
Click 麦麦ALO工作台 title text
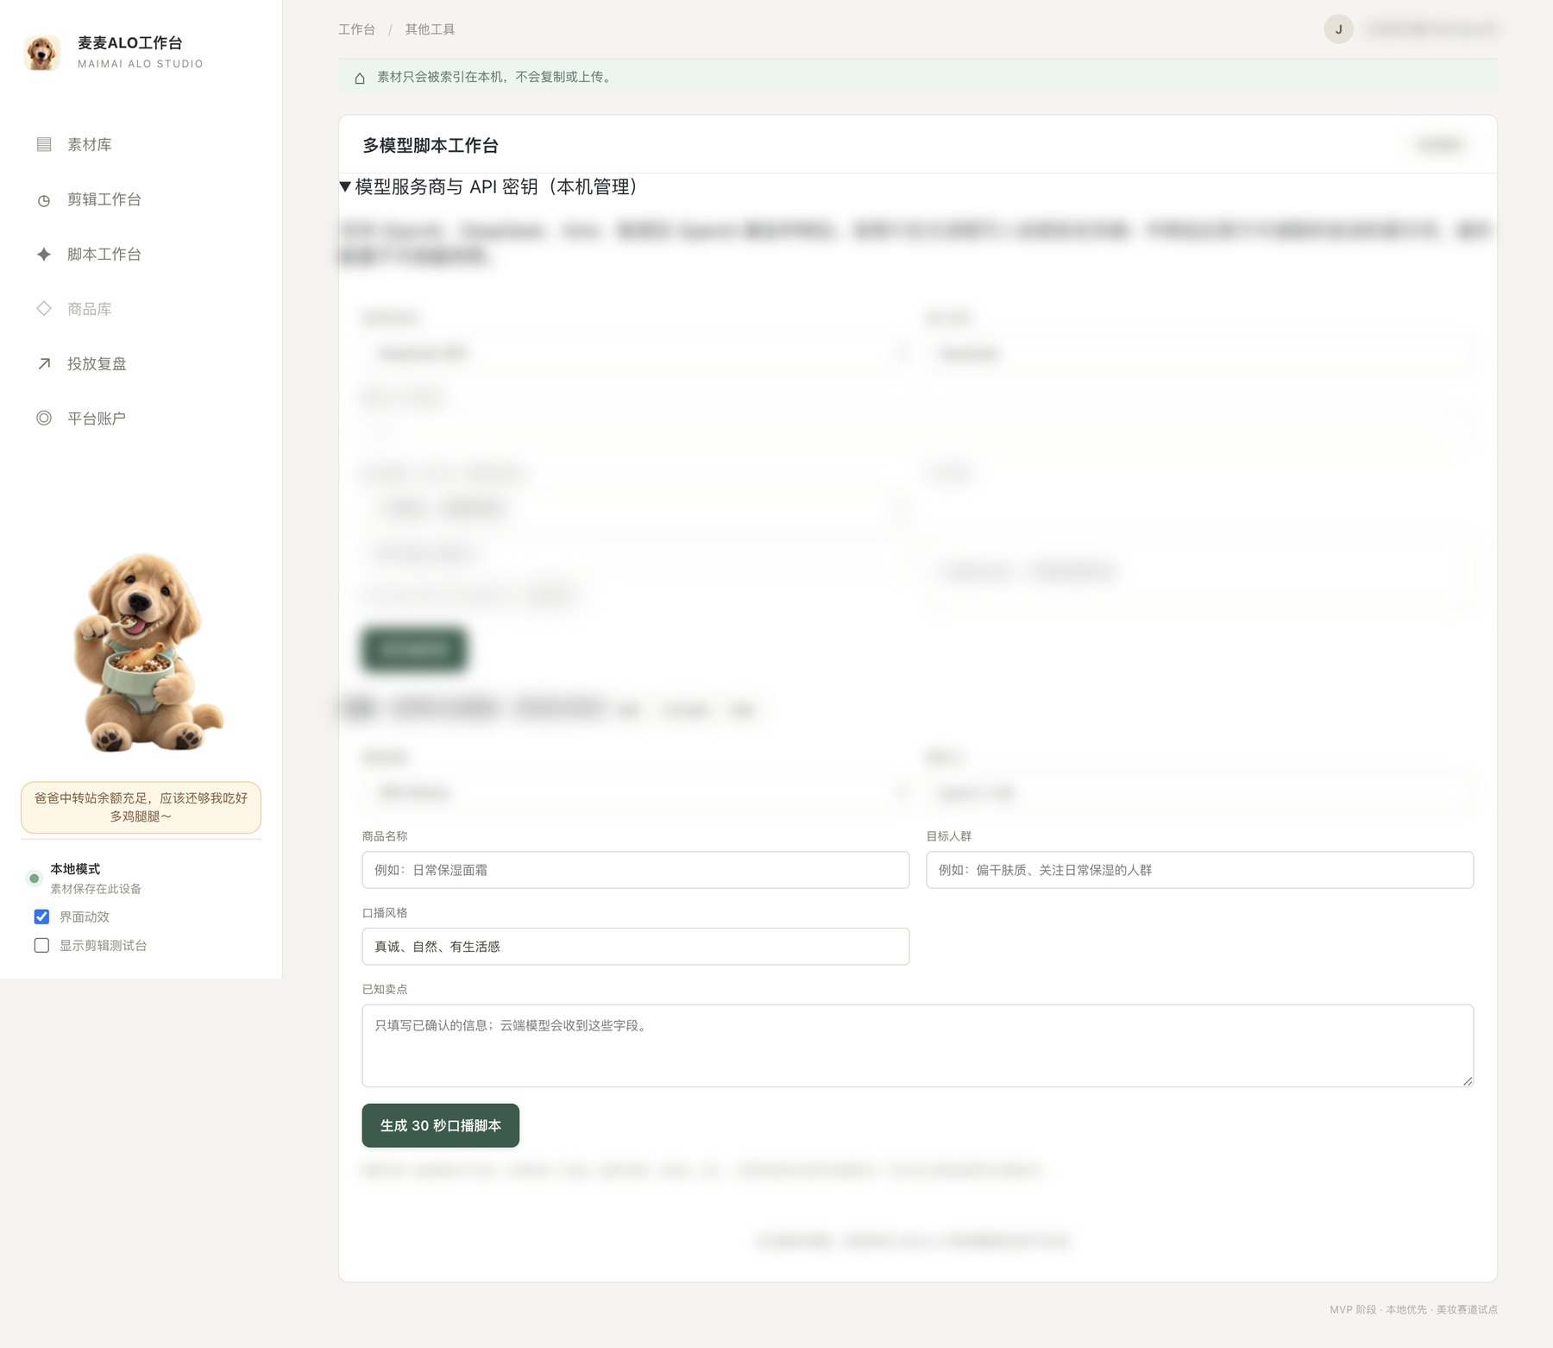pos(130,43)
